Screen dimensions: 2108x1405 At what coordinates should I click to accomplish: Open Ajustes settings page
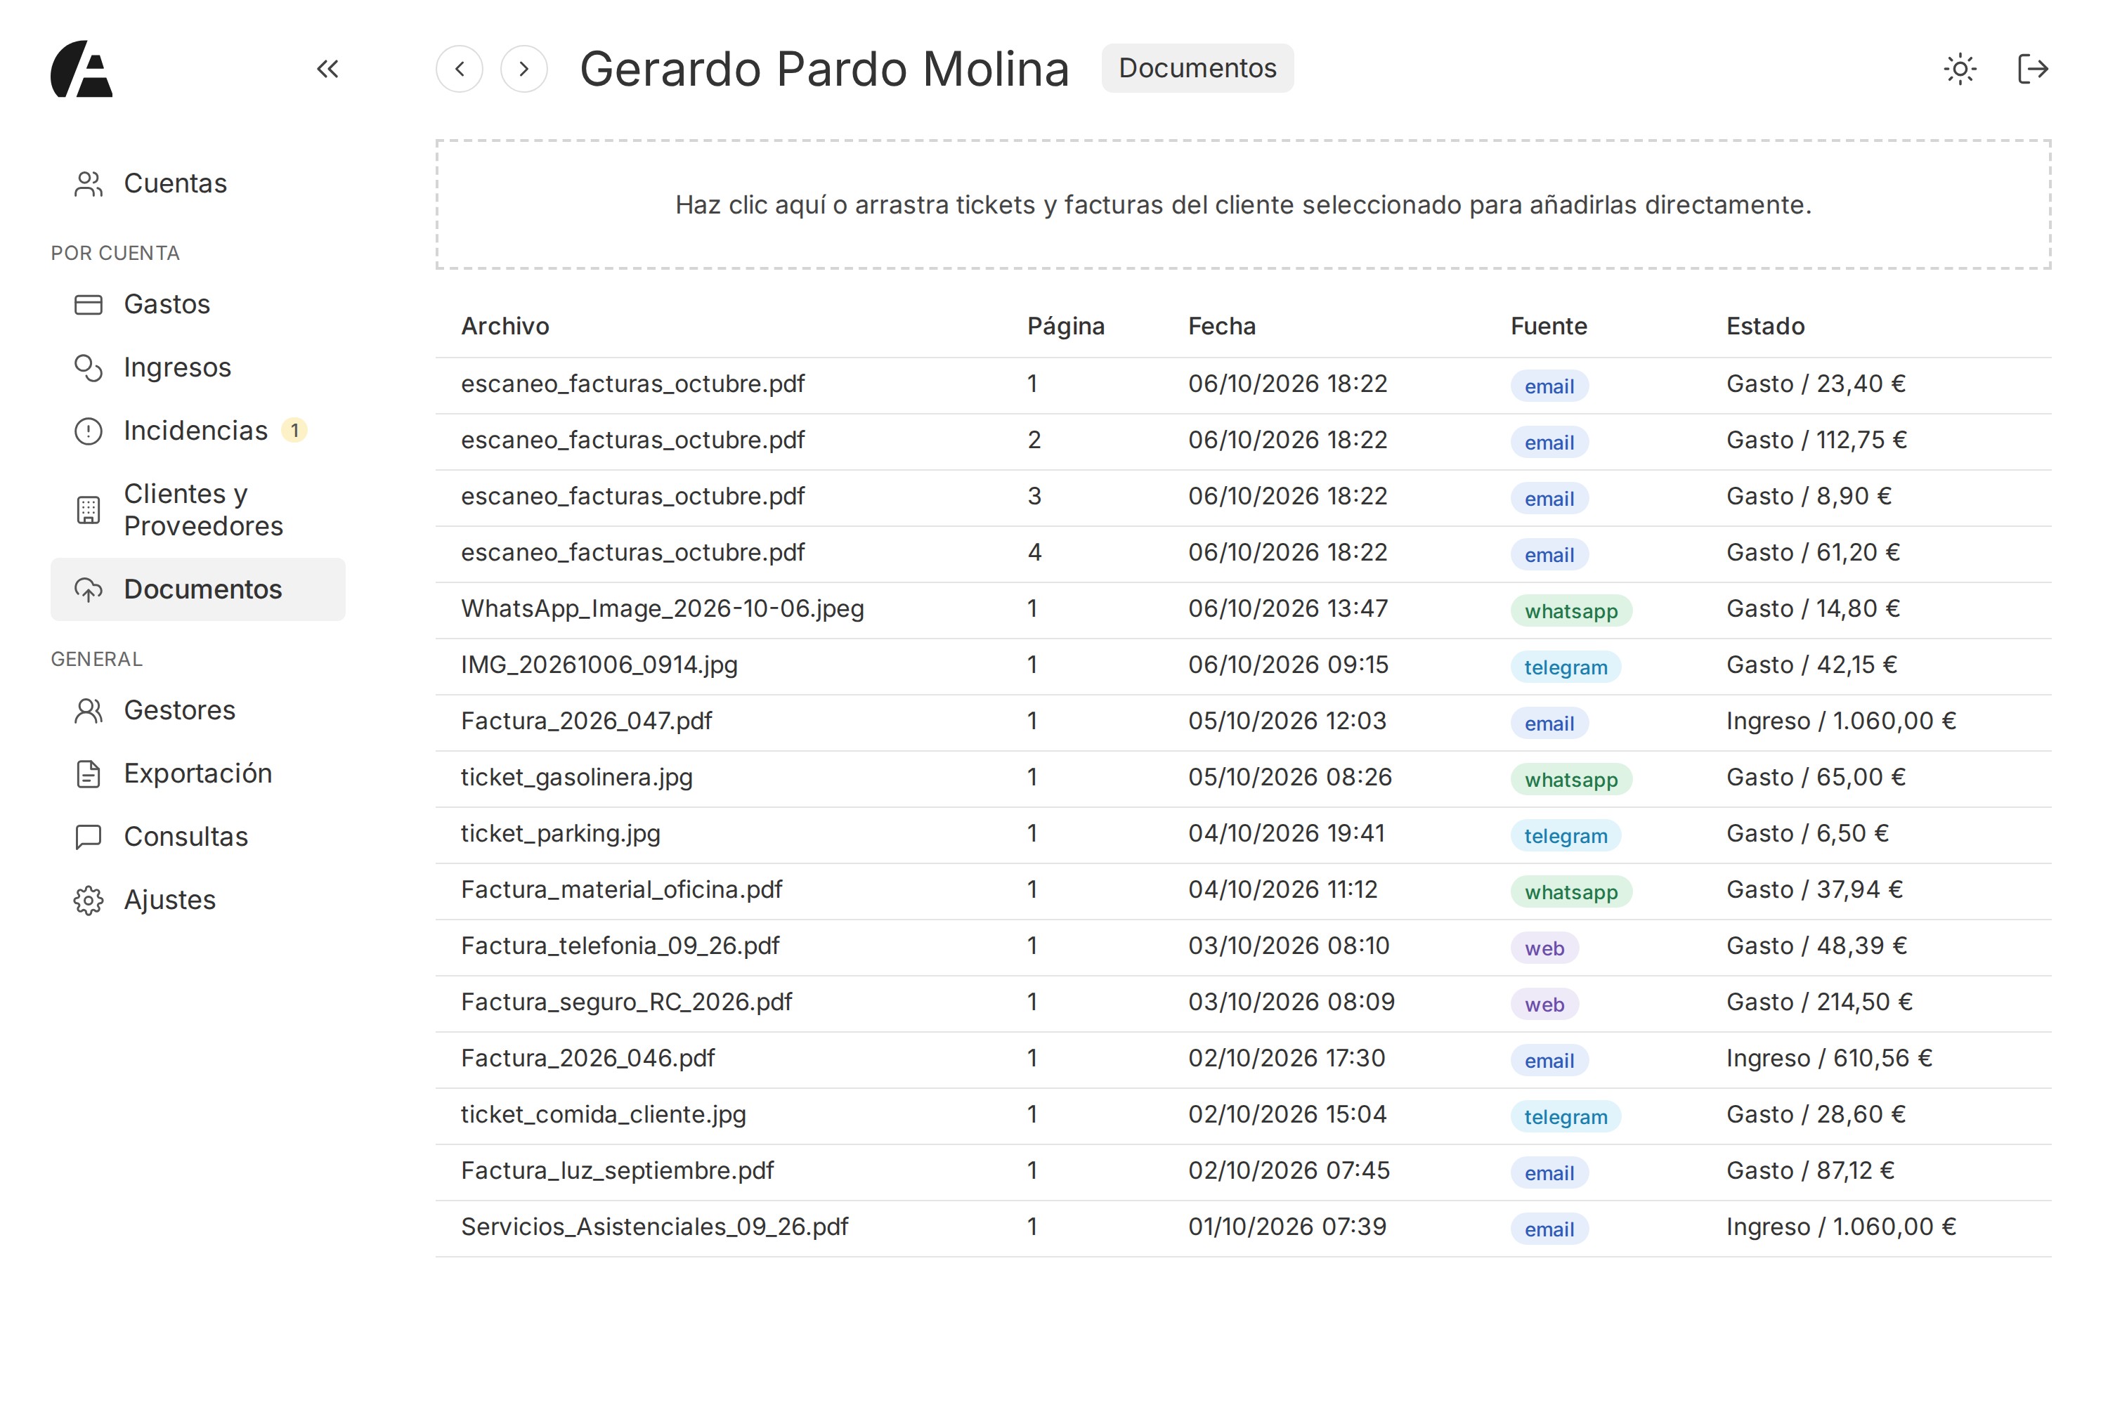[x=198, y=901]
